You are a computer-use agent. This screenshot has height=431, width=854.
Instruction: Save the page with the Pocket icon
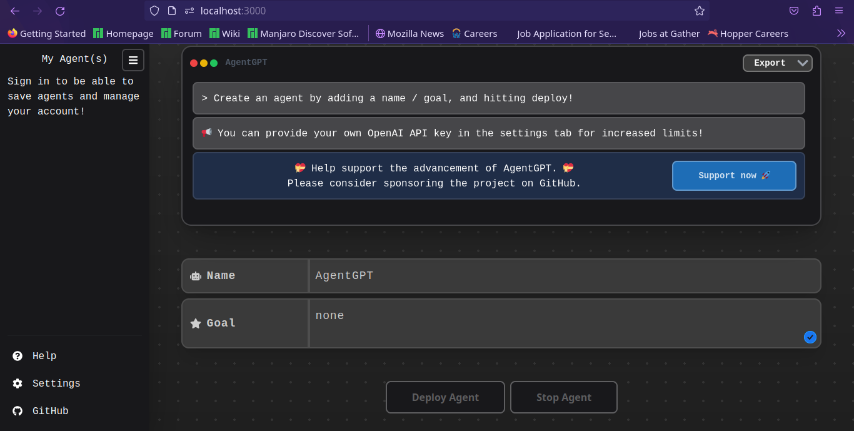[794, 11]
